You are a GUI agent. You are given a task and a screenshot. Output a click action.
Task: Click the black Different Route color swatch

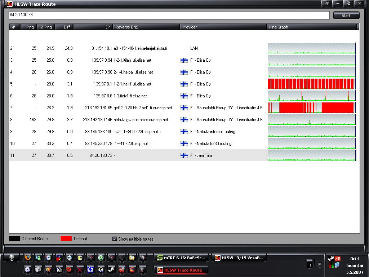click(x=14, y=238)
